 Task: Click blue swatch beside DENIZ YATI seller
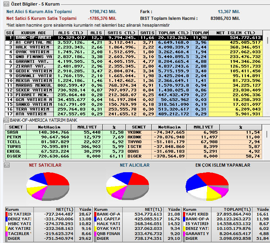click(6, 219)
